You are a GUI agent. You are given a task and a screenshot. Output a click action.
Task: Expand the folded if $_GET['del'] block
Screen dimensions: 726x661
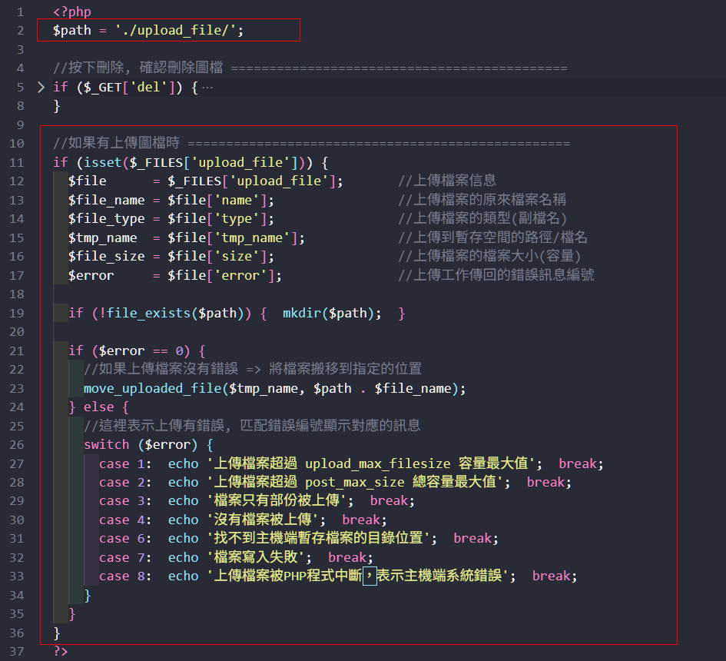[41, 87]
